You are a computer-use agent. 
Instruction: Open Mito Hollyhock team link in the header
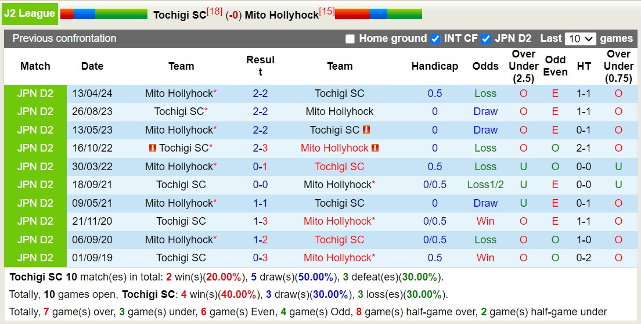tap(282, 15)
